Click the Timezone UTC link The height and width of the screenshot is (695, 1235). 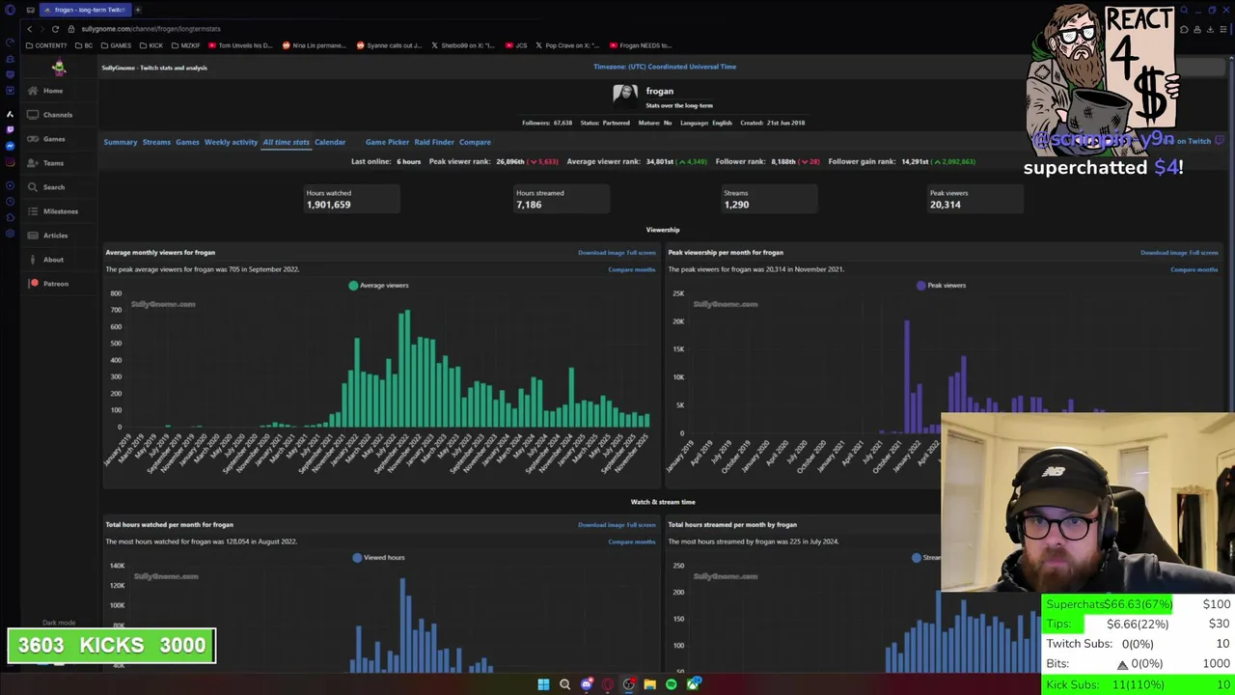coord(665,67)
